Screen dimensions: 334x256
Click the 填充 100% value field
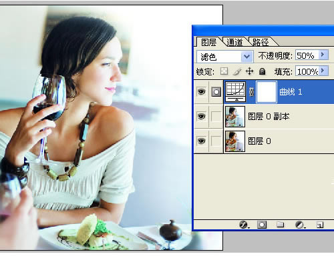tap(307, 71)
